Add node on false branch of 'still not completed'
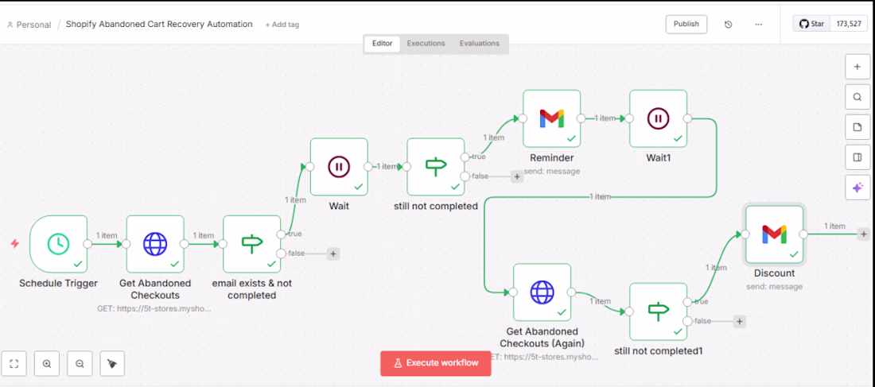 point(517,176)
